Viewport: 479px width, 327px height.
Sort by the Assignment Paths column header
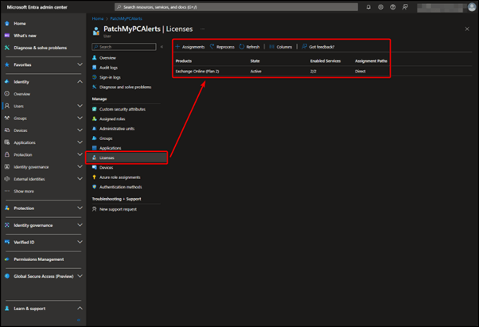[371, 61]
